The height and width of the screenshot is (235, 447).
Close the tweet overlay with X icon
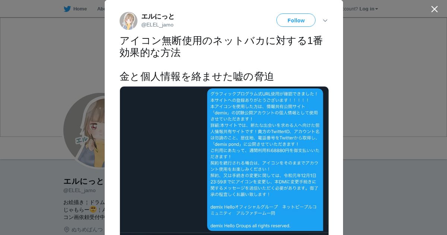click(x=434, y=9)
